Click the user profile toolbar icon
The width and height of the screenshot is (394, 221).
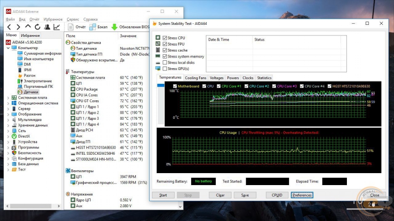pos(47,27)
